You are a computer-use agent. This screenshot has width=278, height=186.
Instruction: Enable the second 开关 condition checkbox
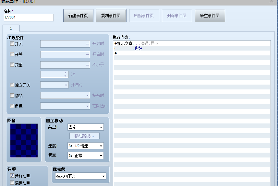point(12,54)
